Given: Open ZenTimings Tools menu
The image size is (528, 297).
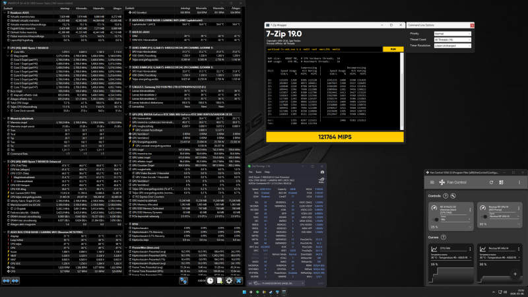Looking at the screenshot, I should [258, 172].
